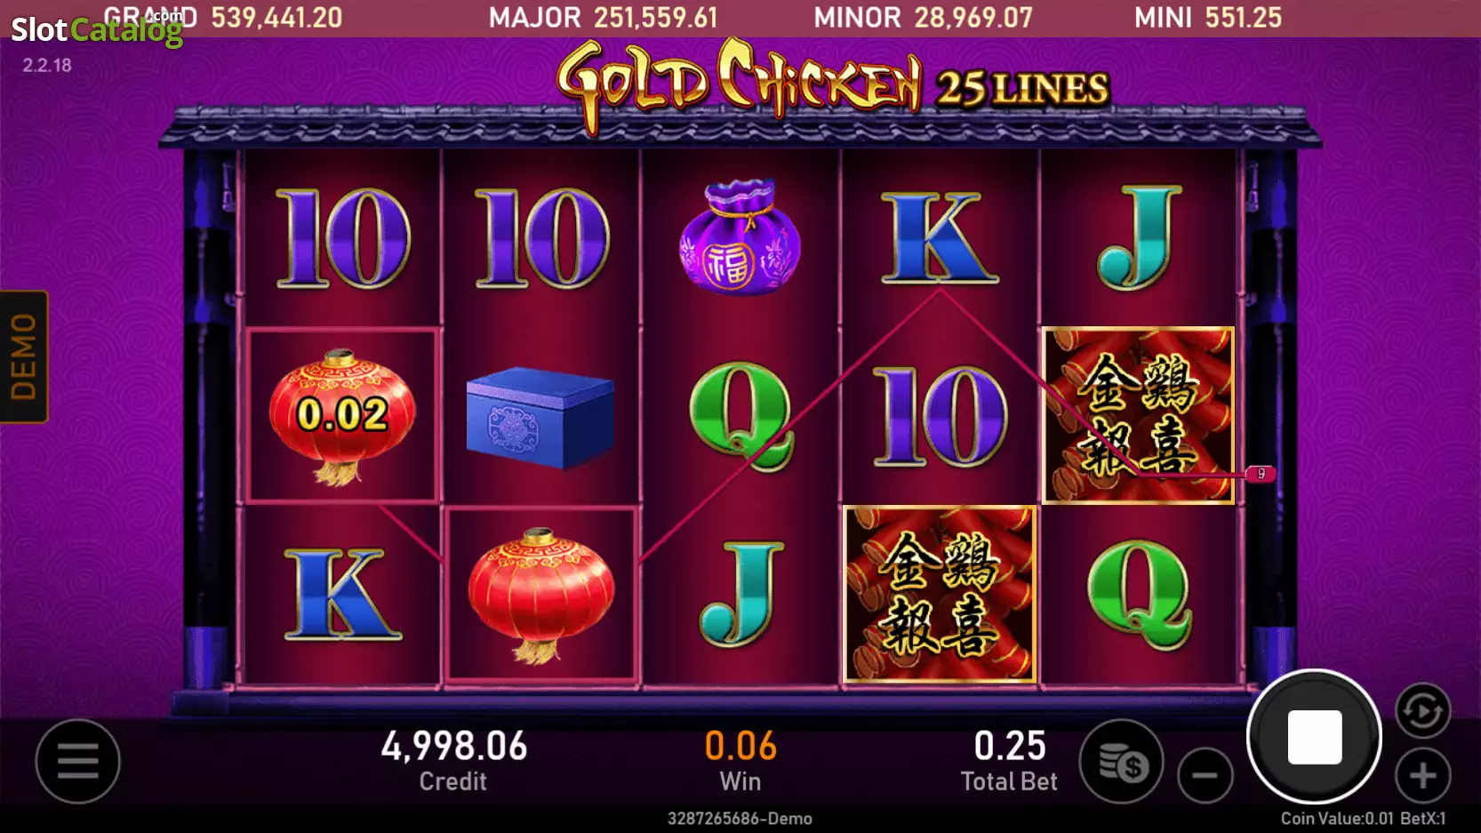Open the coin stack bet settings icon

pyautogui.click(x=1121, y=761)
